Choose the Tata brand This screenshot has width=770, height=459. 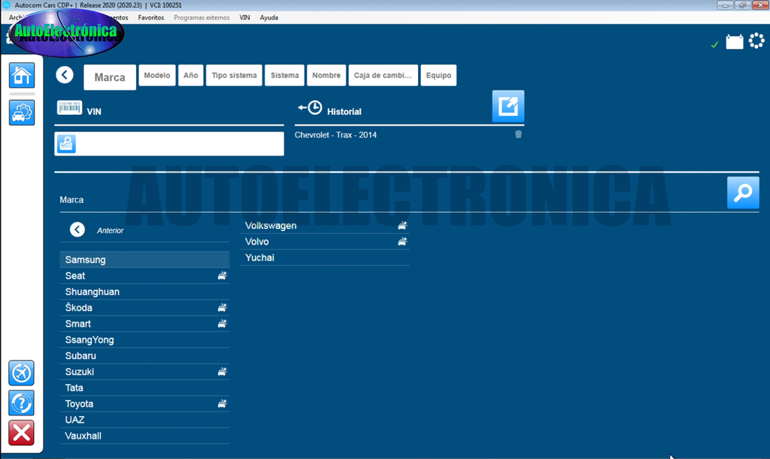click(145, 388)
